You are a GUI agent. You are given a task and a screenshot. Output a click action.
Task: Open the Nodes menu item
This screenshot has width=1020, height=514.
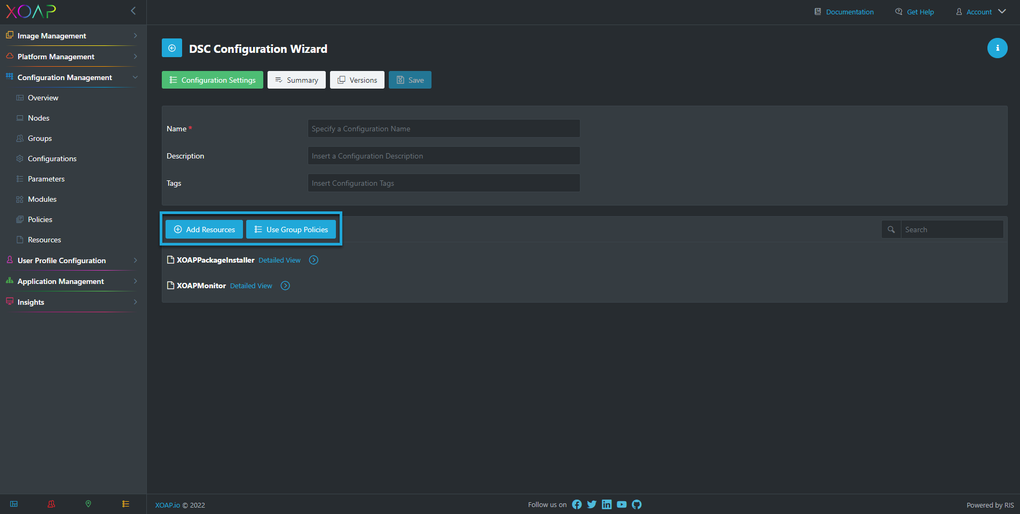click(38, 118)
